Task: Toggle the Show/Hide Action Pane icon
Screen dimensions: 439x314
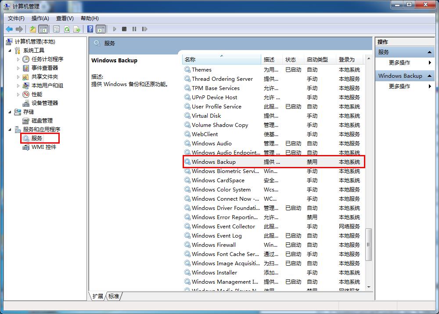Action: click(x=101, y=29)
